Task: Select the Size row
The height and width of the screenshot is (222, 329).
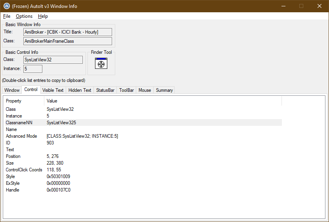Action: pos(143,163)
